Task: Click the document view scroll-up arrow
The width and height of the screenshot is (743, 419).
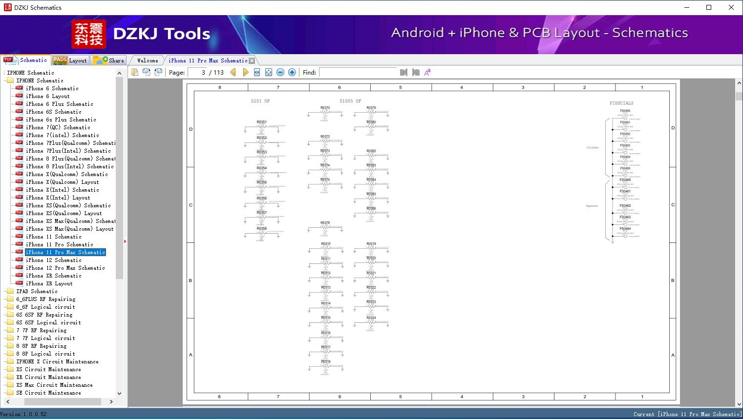Action: (739, 83)
